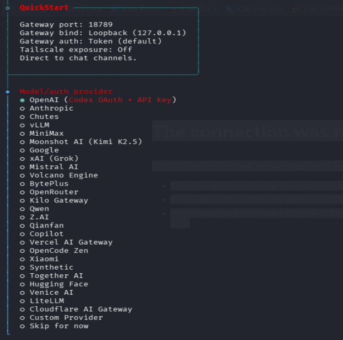Select the vLLM provider option
The image size is (343, 340).
34,125
